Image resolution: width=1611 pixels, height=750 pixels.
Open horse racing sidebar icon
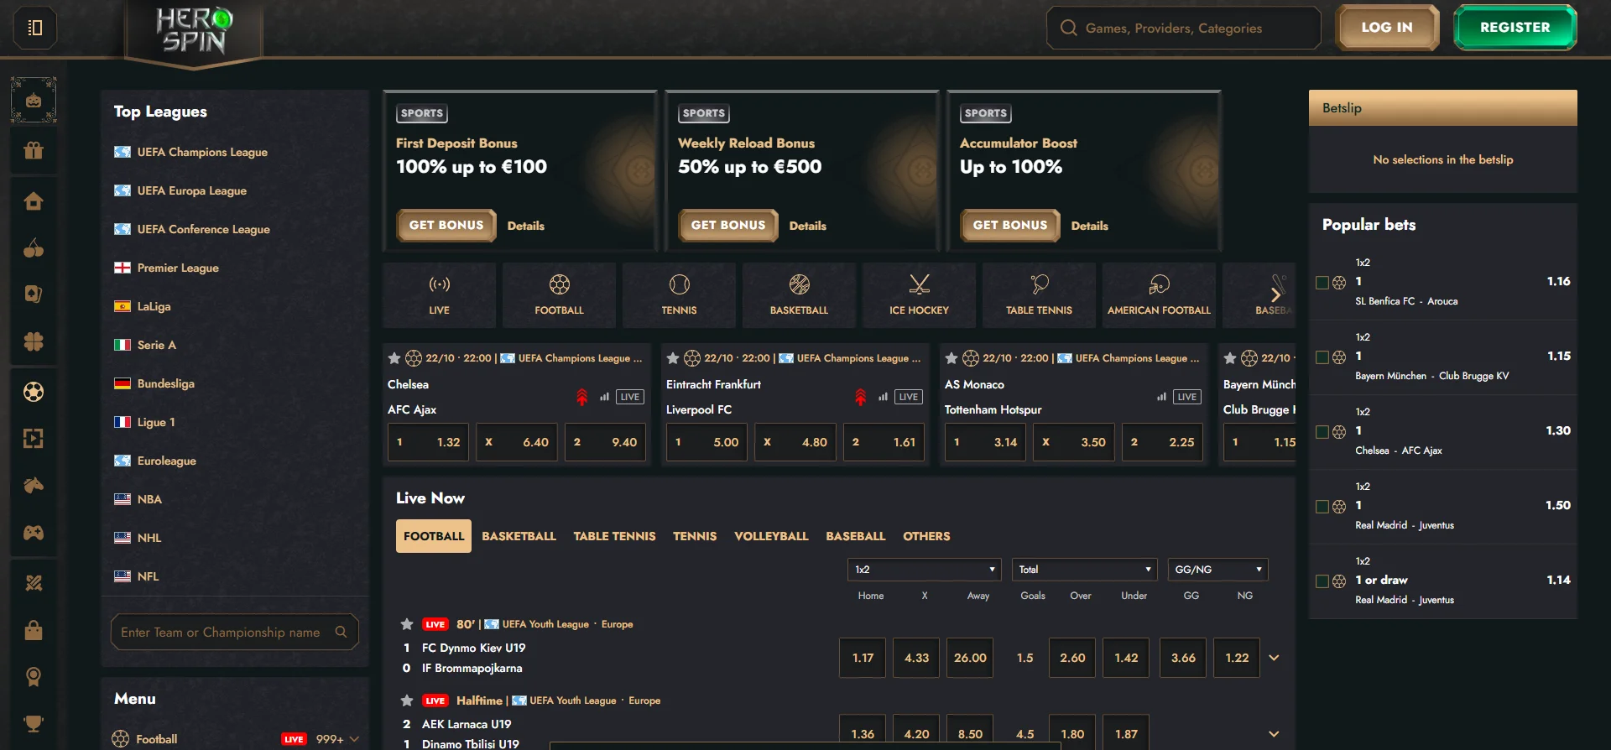pos(34,486)
